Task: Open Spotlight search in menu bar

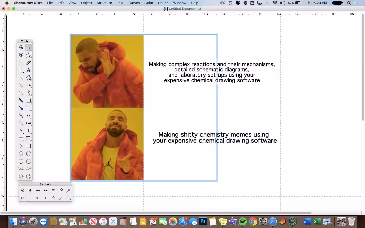Action: pyautogui.click(x=349, y=3)
